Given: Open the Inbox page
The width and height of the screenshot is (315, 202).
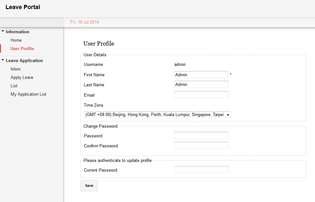Looking at the screenshot, I should pos(15,69).
